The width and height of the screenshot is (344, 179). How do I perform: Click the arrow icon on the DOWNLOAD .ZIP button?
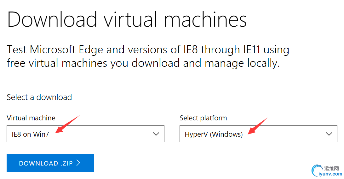(78, 163)
